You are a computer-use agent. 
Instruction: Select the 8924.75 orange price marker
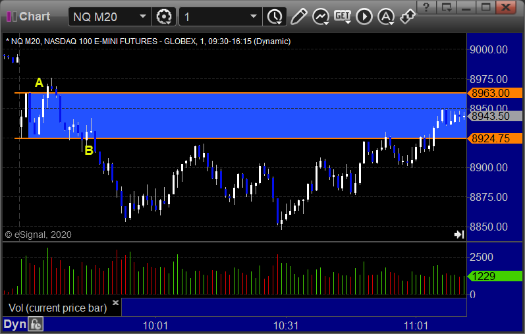(x=494, y=138)
